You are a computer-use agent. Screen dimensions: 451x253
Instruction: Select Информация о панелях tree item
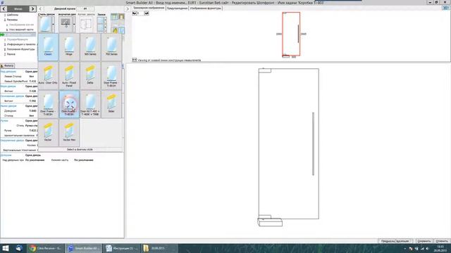point(21,44)
